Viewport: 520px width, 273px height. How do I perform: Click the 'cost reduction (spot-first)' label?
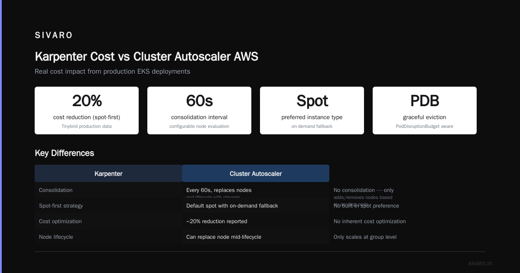click(87, 117)
